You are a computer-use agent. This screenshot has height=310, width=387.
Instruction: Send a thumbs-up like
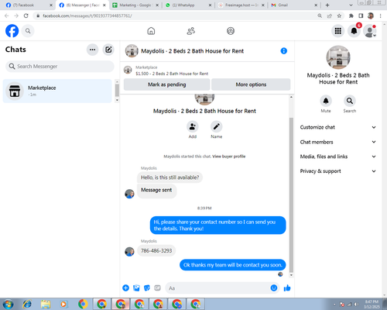click(x=287, y=288)
